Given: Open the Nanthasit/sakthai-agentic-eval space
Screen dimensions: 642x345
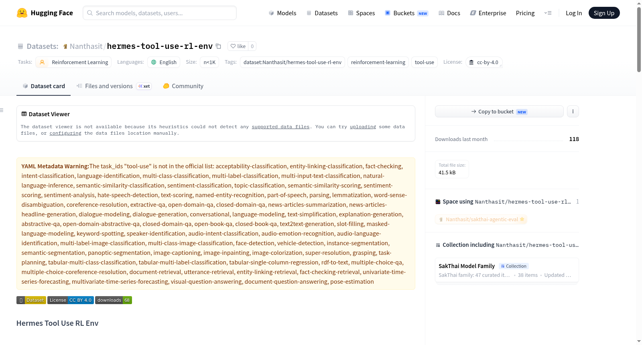Looking at the screenshot, I should pos(481,219).
